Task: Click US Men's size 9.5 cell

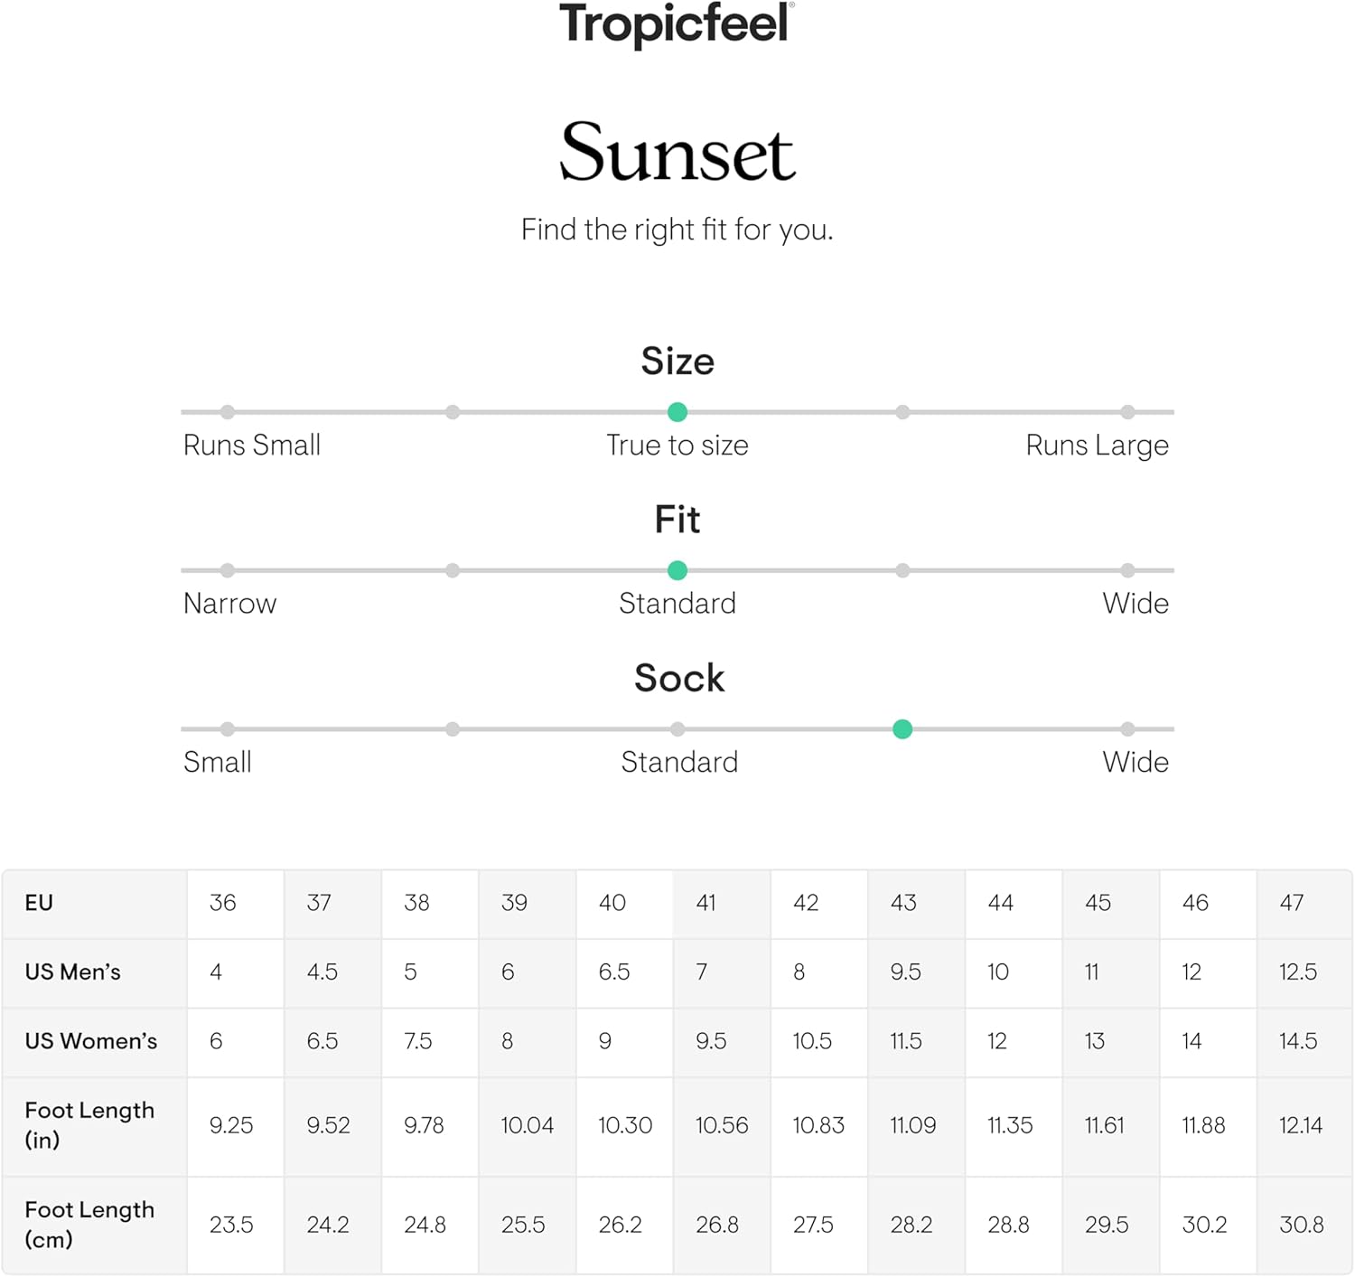Action: (916, 972)
